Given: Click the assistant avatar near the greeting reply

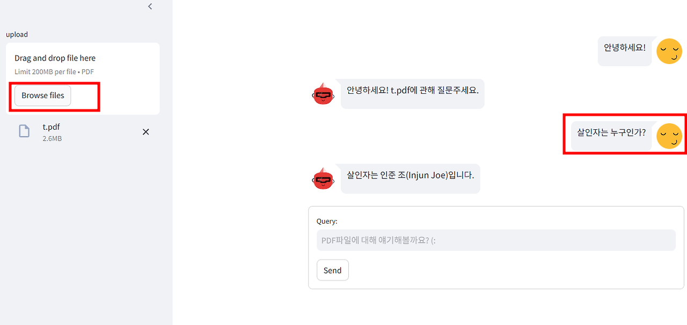Looking at the screenshot, I should [323, 93].
